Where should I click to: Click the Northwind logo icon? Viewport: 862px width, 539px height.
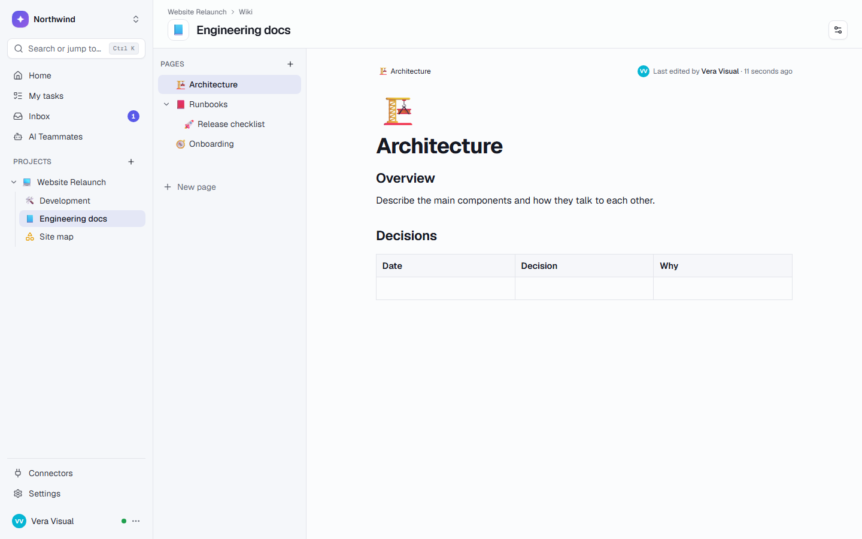pos(20,19)
